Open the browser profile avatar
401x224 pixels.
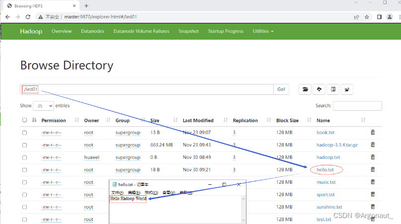tap(390, 17)
